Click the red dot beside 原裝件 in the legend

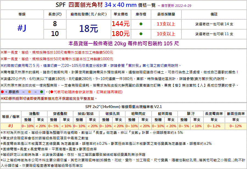2,92
